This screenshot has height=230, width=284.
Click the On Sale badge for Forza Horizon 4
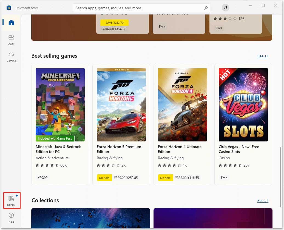pyautogui.click(x=165, y=178)
